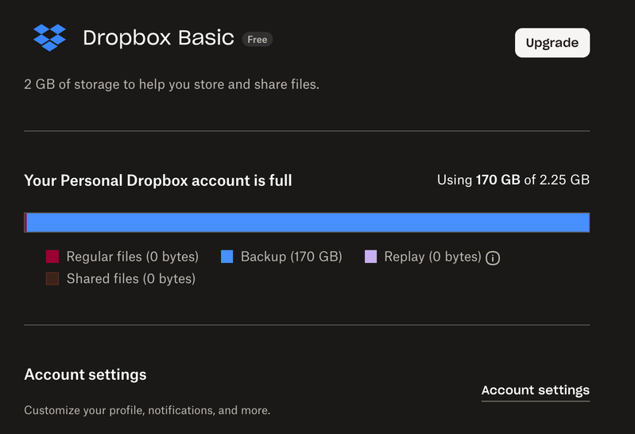Click the Account settings section heading
This screenshot has height=434, width=635.
click(x=85, y=374)
